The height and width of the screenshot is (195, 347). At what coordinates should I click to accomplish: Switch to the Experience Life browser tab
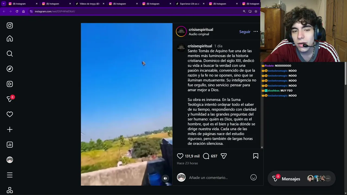click(190, 4)
